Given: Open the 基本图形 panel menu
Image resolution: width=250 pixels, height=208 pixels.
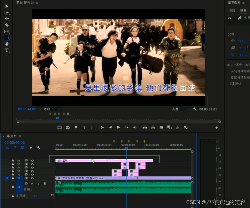Looking at the screenshot, I should click(243, 2).
